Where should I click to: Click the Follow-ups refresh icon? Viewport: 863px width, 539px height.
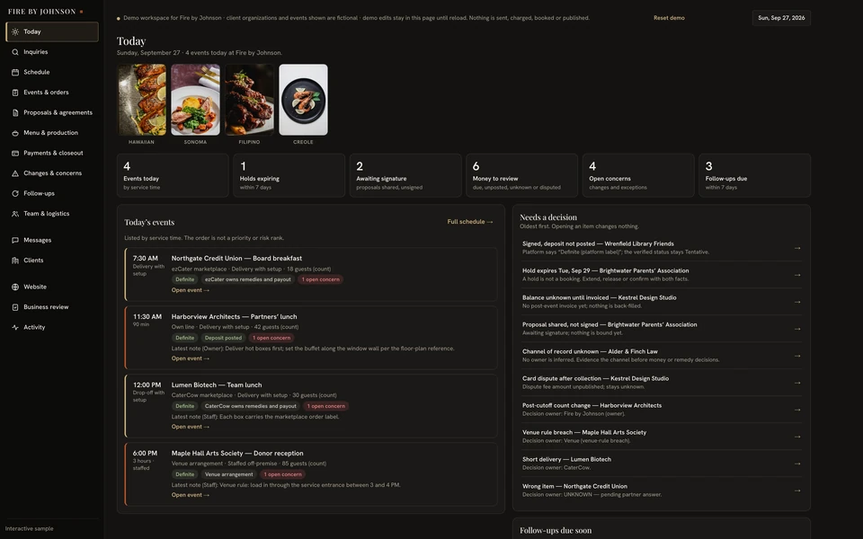pos(15,194)
